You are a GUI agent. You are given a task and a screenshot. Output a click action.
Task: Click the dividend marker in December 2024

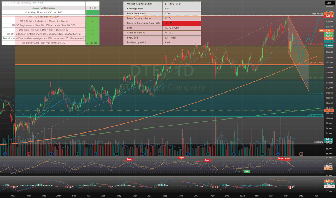pos(234,154)
